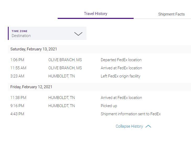Viewport: 191px width, 141px height.
Task: Click the Time Zone dropdown chevron arrow
Action: (x=78, y=34)
